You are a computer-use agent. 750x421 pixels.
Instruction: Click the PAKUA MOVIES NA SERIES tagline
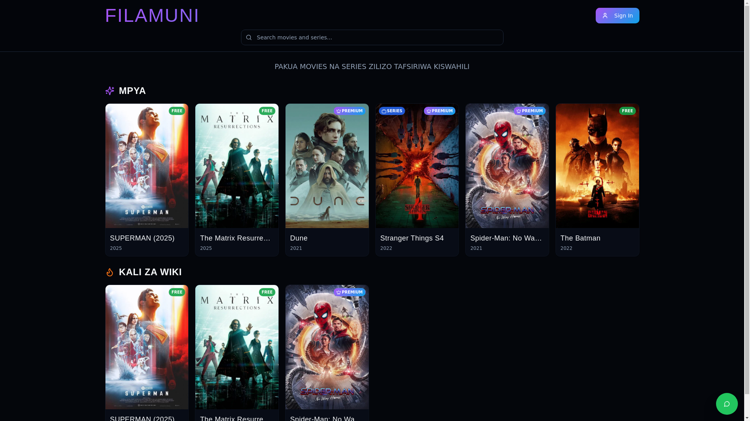point(372,67)
